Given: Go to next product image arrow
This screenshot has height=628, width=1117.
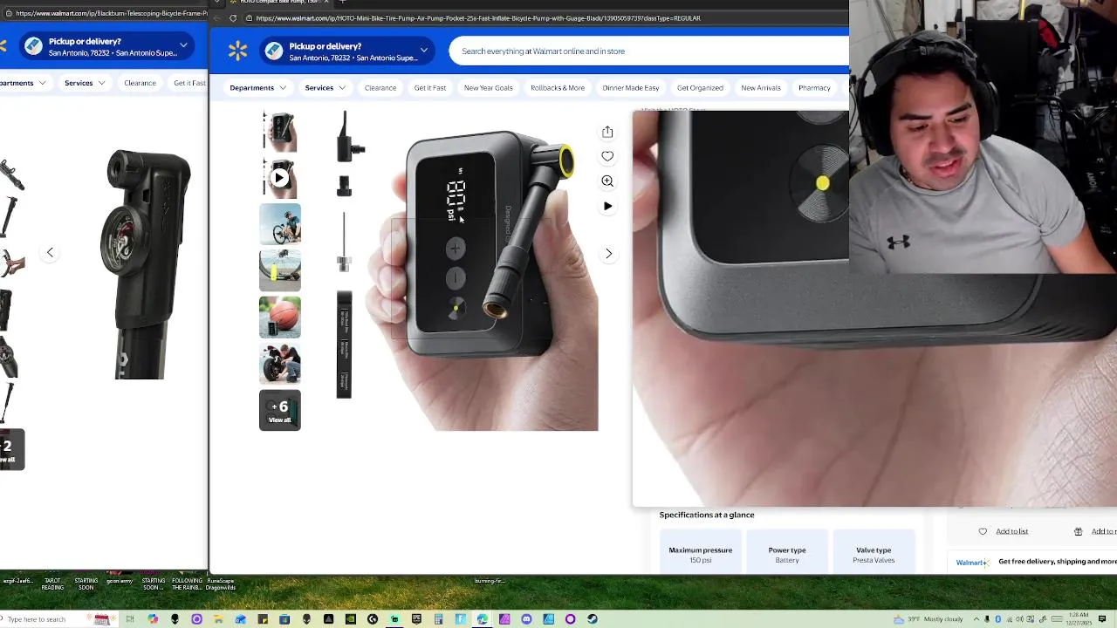Looking at the screenshot, I should pyautogui.click(x=608, y=253).
